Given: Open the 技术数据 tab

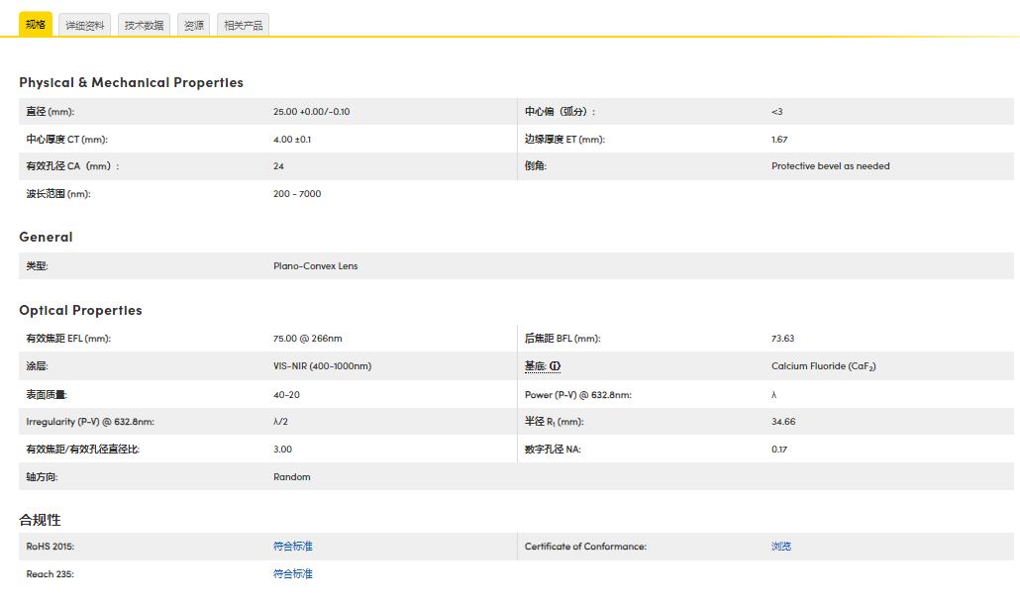Looking at the screenshot, I should (x=144, y=26).
